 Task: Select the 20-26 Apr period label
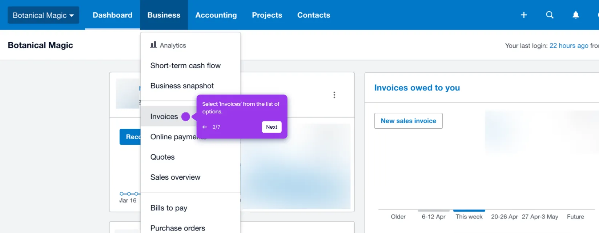point(504,217)
